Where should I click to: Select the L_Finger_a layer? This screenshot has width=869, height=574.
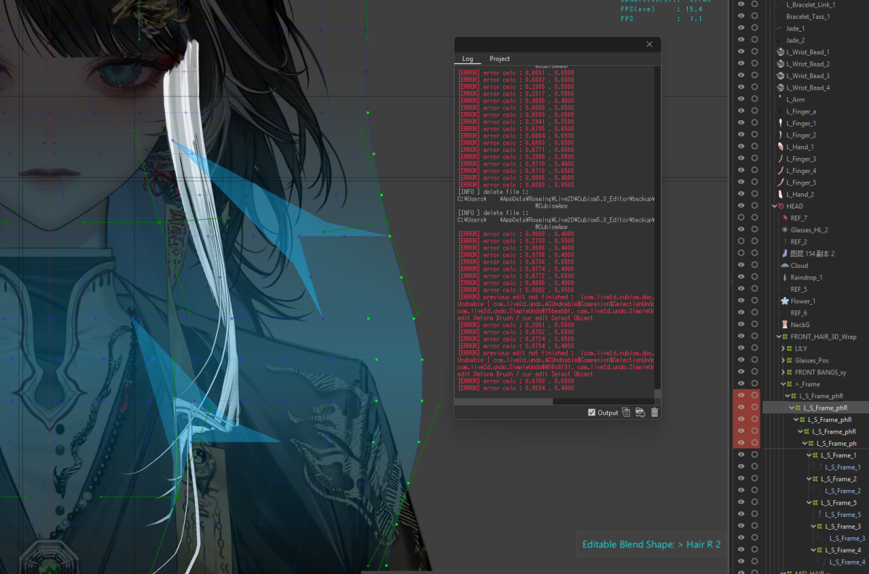tap(801, 111)
